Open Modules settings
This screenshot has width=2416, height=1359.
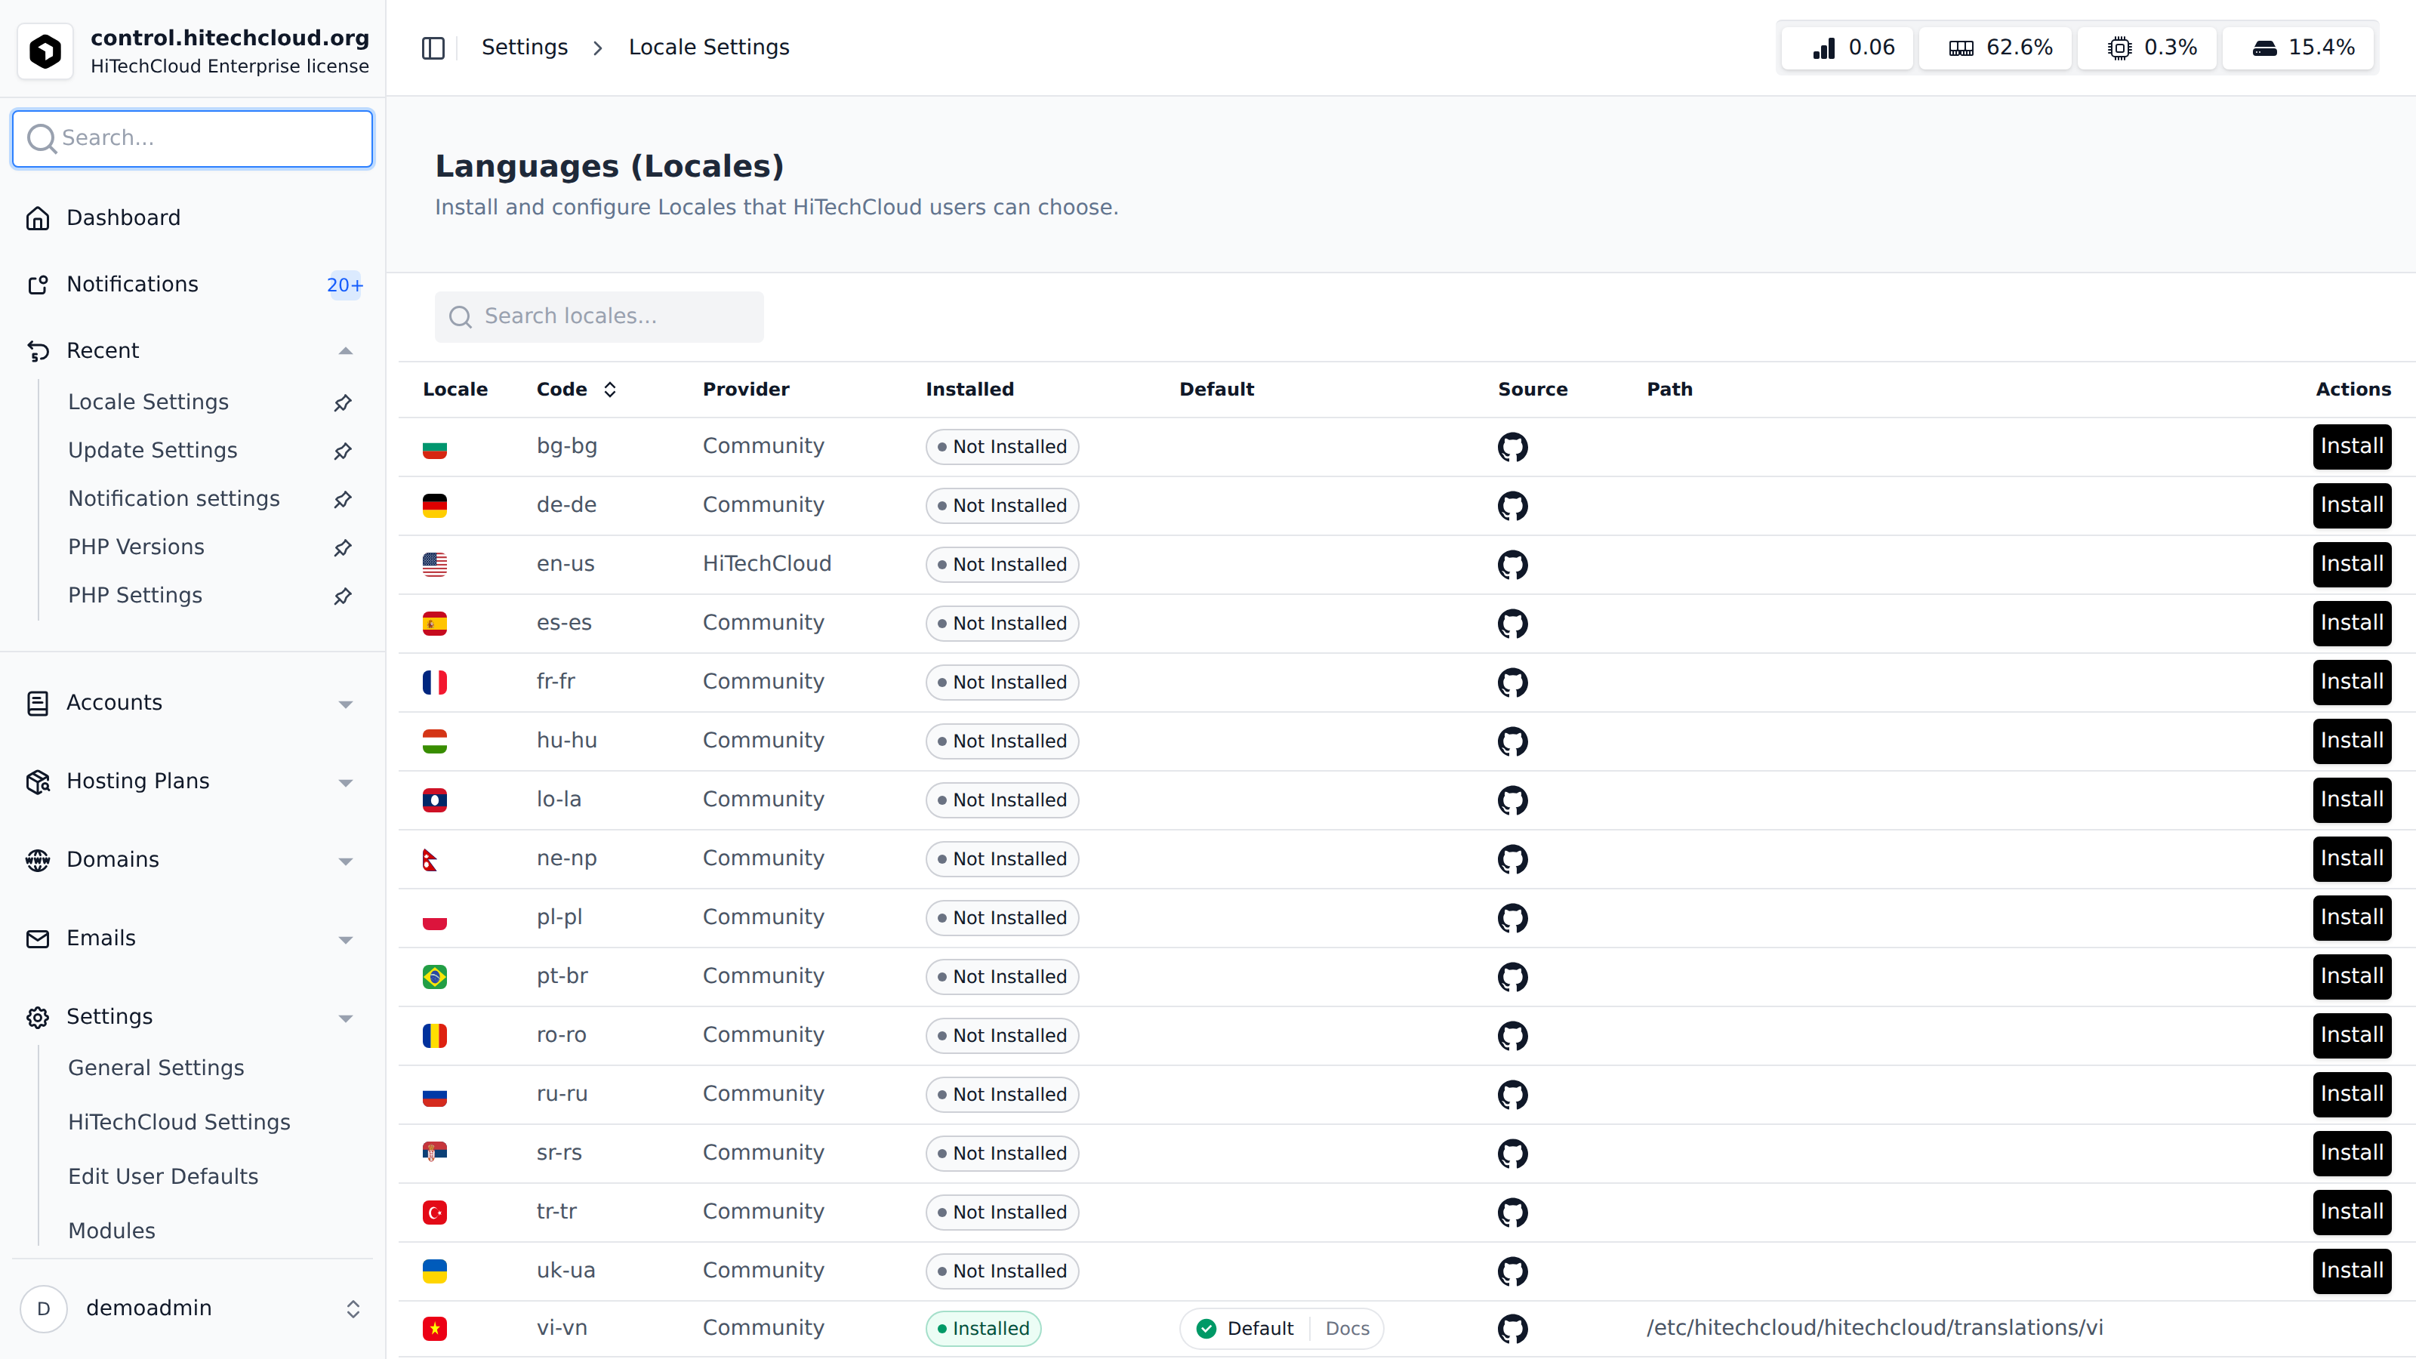[112, 1231]
